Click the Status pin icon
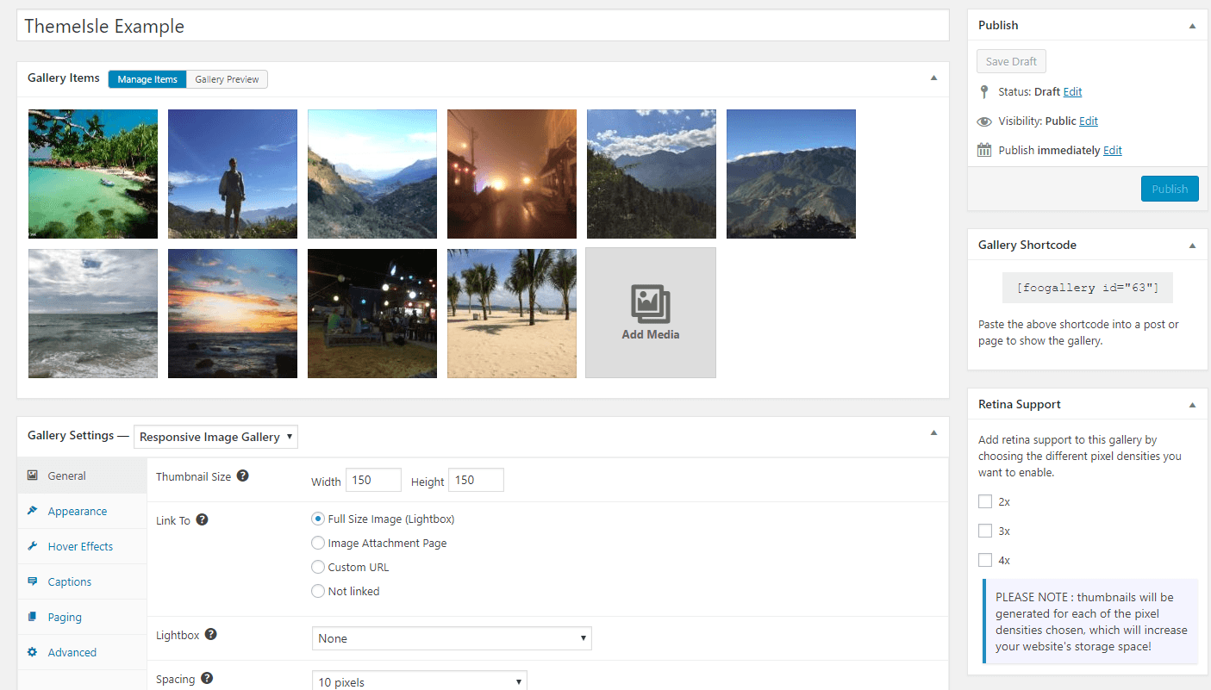This screenshot has height=690, width=1211. click(x=984, y=91)
